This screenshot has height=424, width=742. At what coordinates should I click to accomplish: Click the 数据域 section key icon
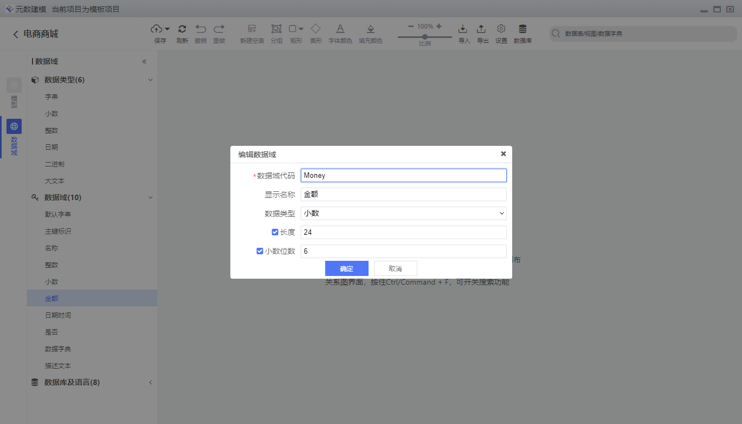pyautogui.click(x=35, y=198)
